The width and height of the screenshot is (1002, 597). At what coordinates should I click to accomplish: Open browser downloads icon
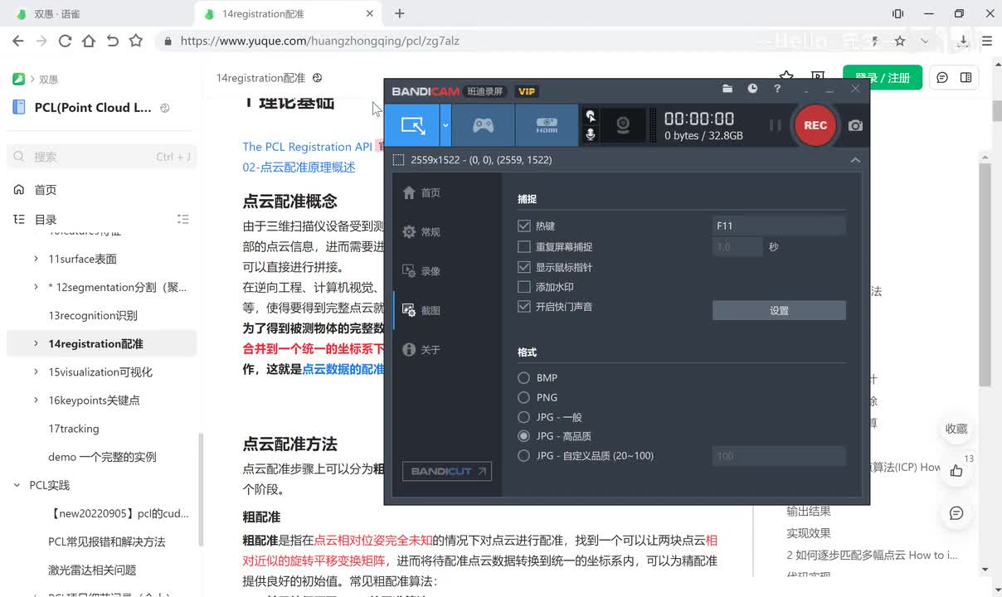click(963, 41)
